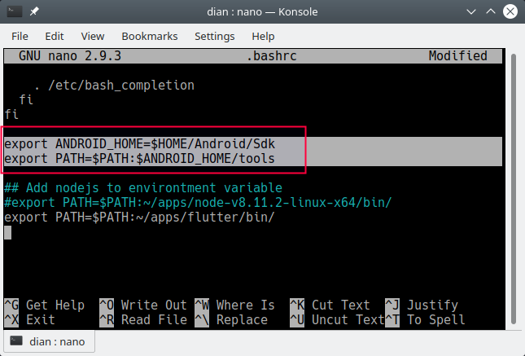
Task: Open the File menu
Action: click(20, 37)
